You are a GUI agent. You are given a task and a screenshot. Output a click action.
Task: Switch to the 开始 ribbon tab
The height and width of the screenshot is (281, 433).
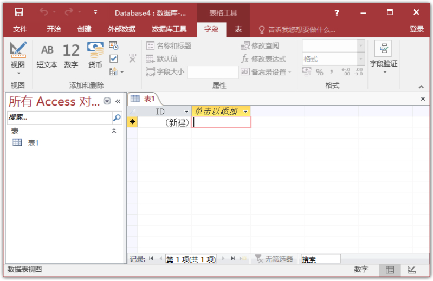pos(54,29)
